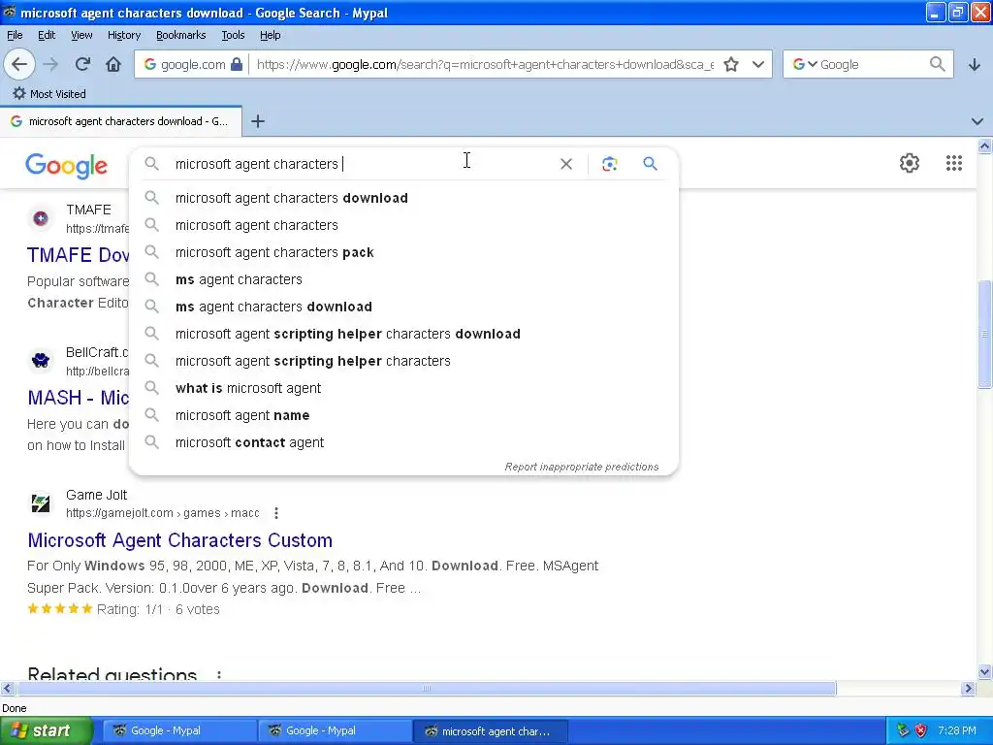Open the Help menu

click(270, 35)
